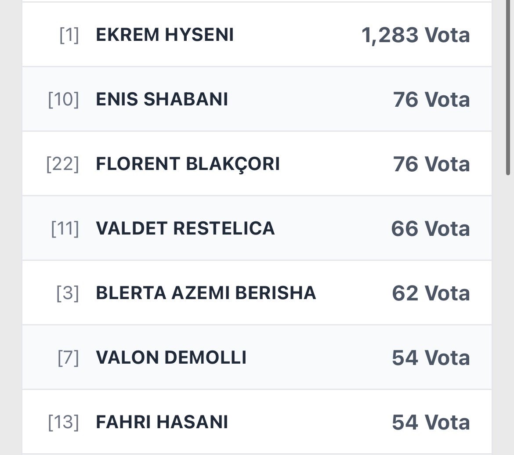The height and width of the screenshot is (455, 514).
Task: Click the [11] candidate number label
Action: pyautogui.click(x=65, y=229)
